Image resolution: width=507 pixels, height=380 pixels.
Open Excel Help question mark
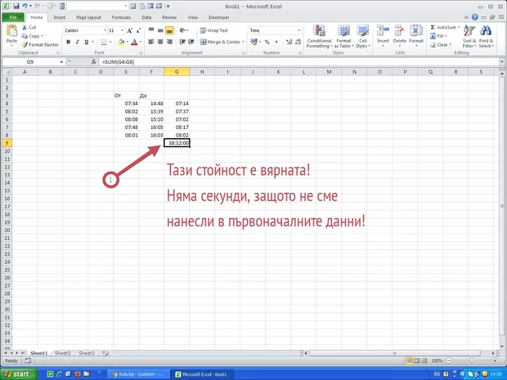[474, 17]
